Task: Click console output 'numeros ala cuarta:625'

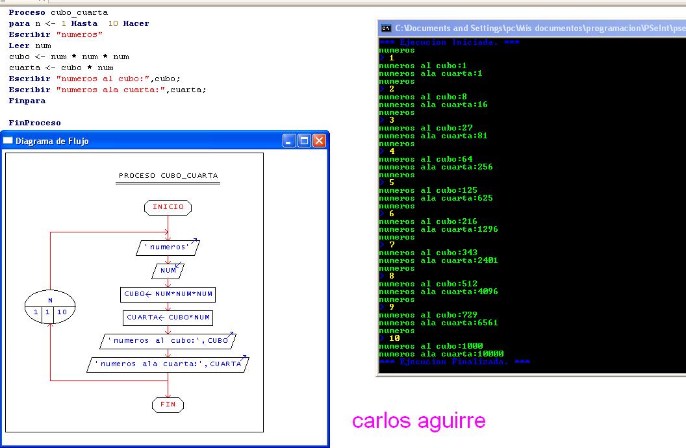Action: pyautogui.click(x=436, y=199)
